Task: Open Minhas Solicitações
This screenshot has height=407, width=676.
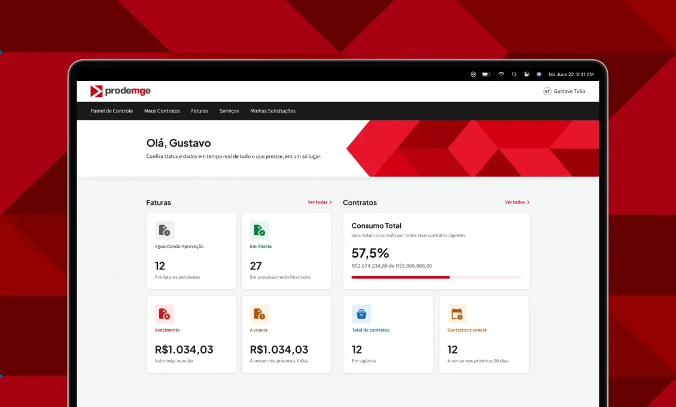Action: coord(273,111)
